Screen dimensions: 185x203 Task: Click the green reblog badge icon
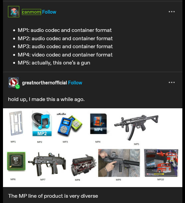click(x=18, y=87)
